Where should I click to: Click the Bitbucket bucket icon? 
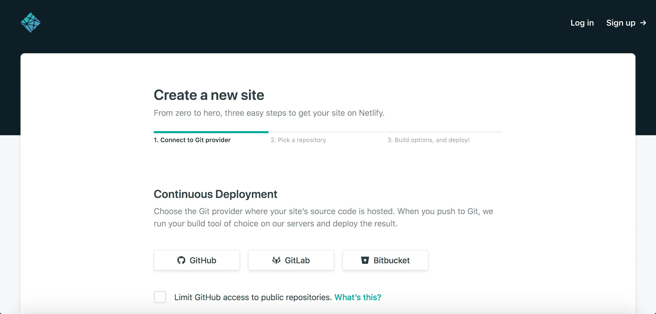click(x=365, y=260)
